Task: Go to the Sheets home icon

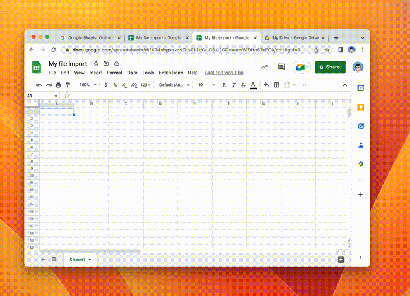Action: [x=36, y=67]
